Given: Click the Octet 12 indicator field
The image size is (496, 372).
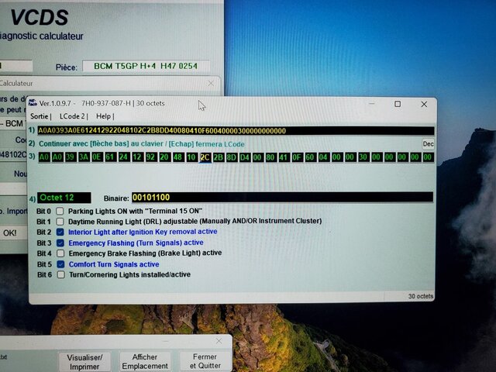Looking at the screenshot, I should pyautogui.click(x=64, y=198).
